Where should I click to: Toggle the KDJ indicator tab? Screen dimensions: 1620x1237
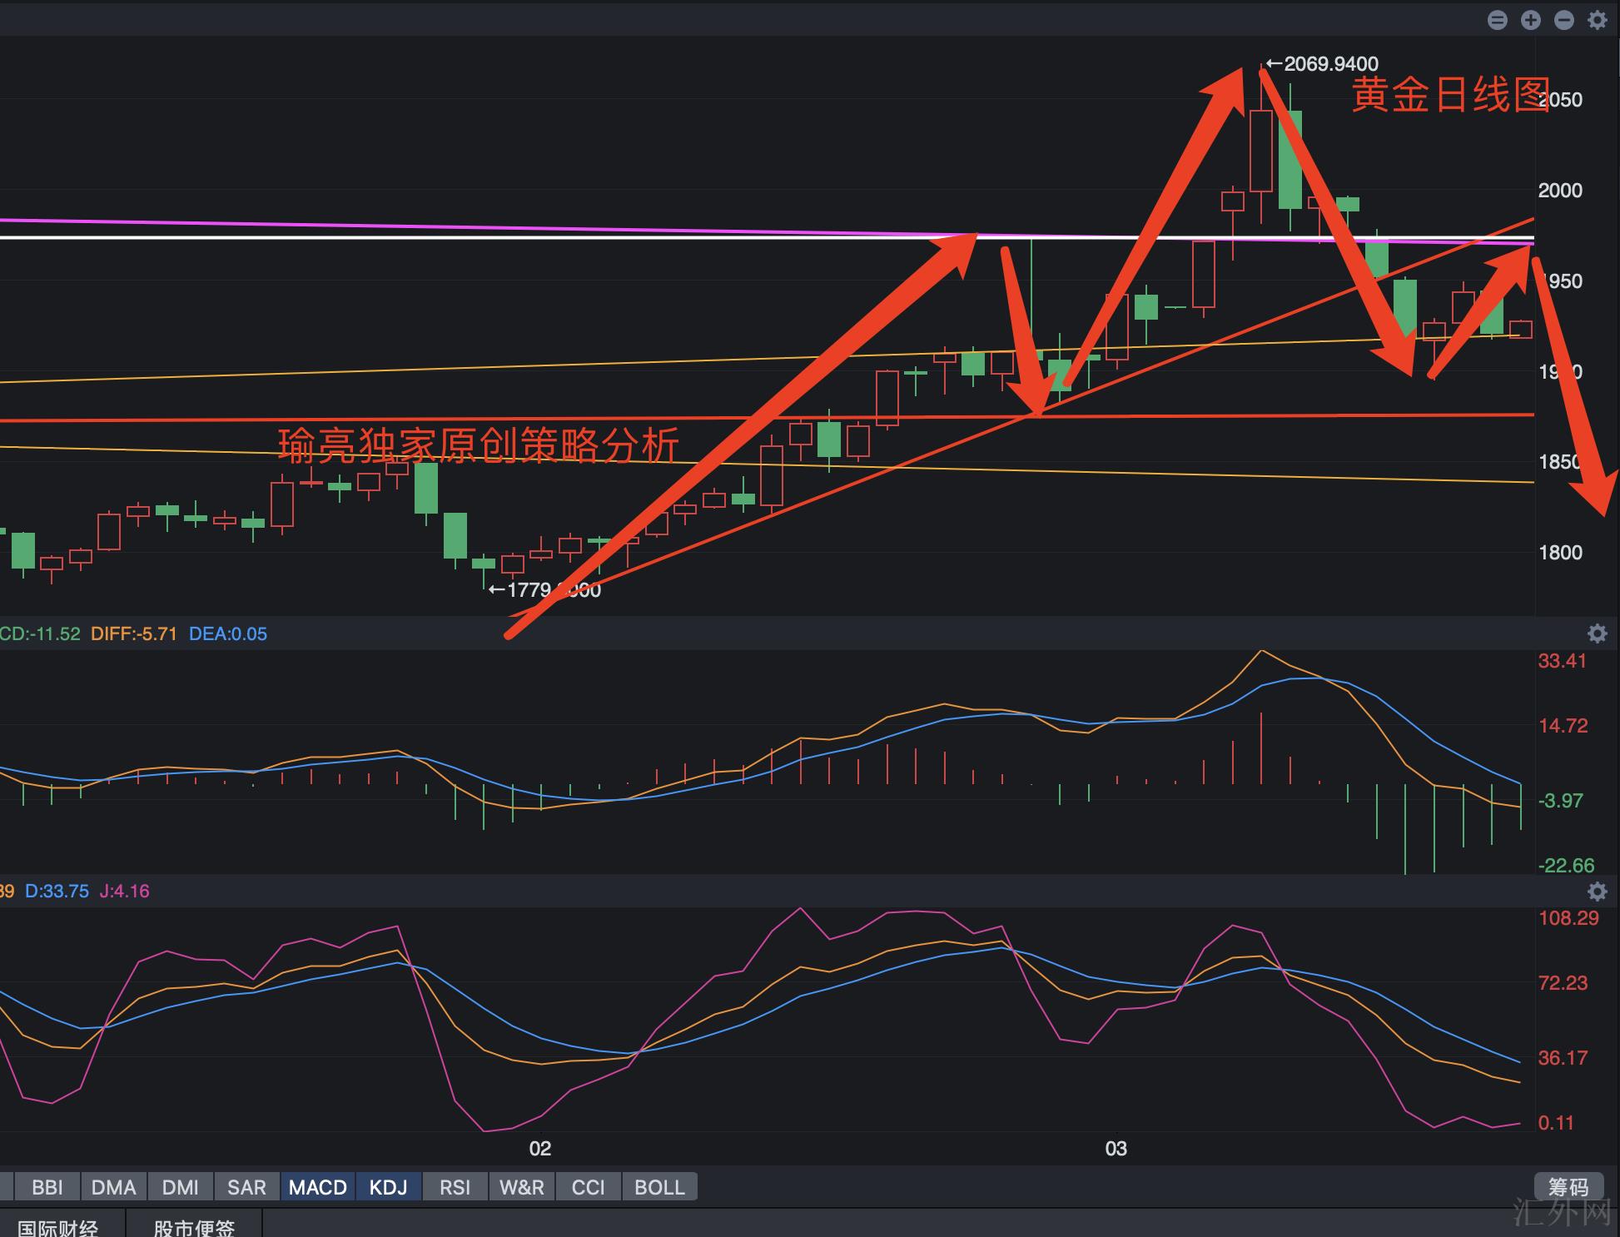point(388,1187)
